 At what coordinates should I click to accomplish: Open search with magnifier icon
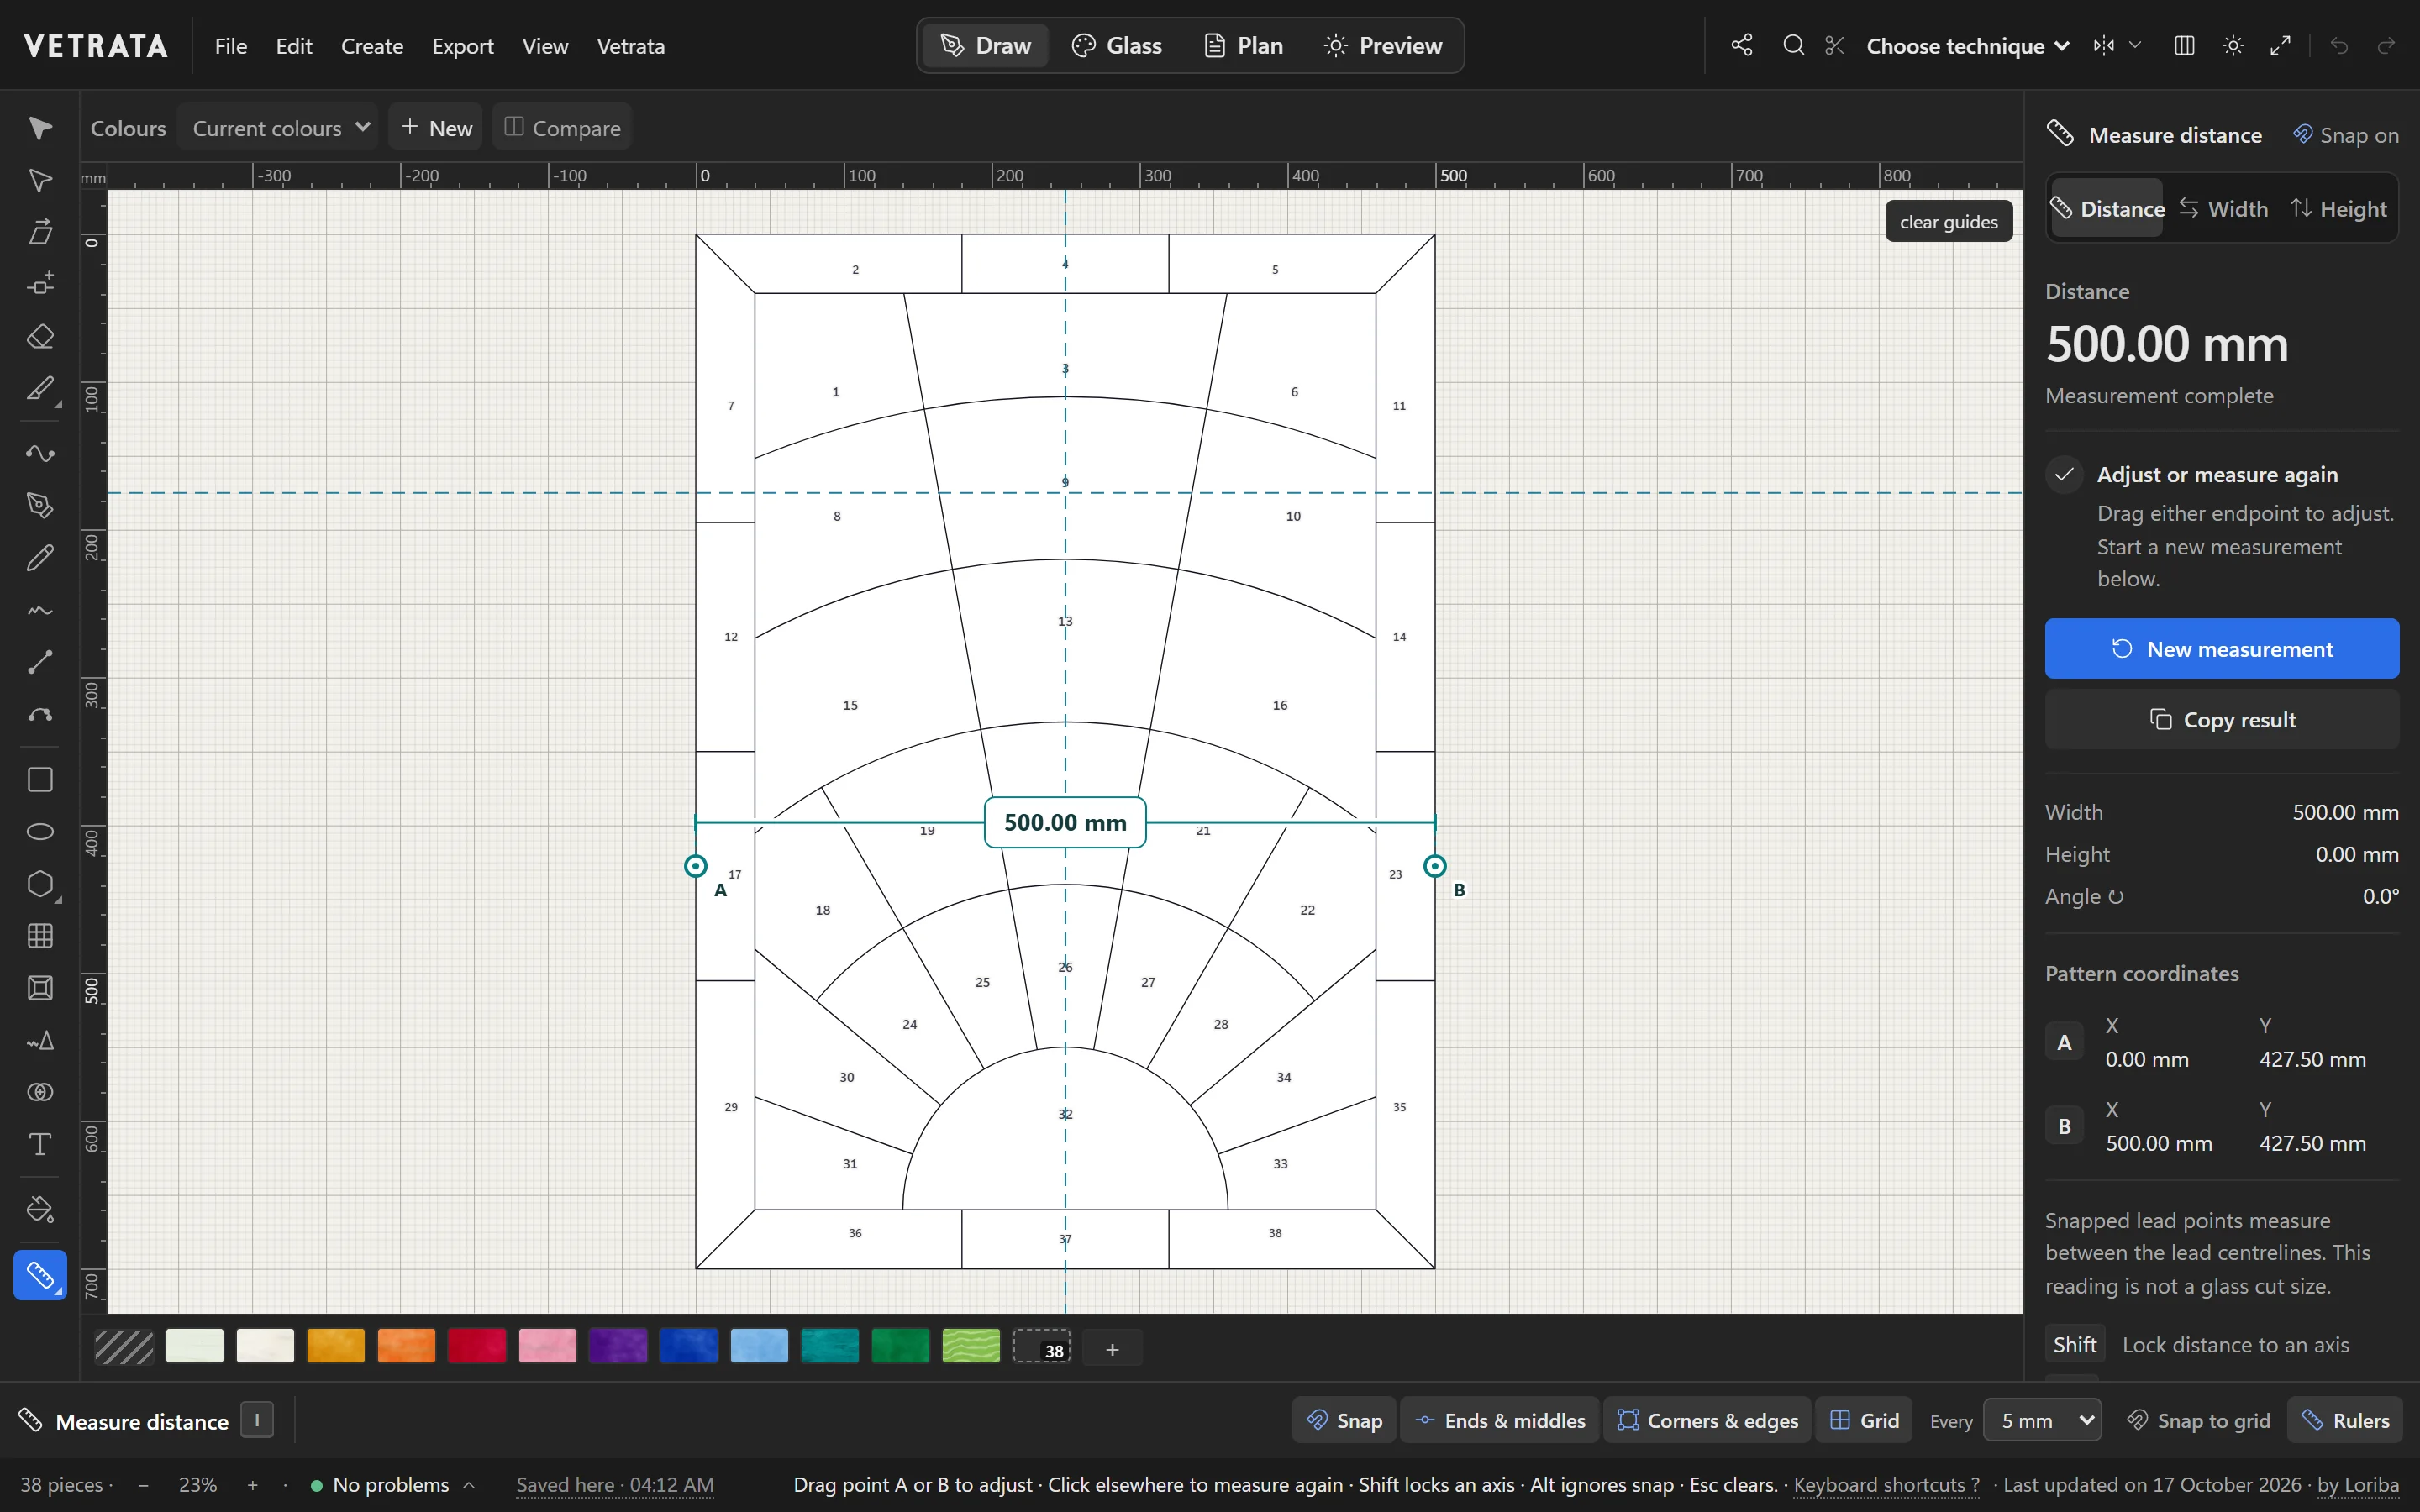[1794, 45]
